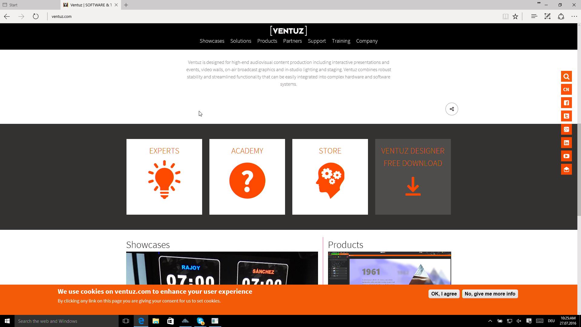This screenshot has width=581, height=327.
Task: Open Edge More actions menu
Action: tap(574, 16)
